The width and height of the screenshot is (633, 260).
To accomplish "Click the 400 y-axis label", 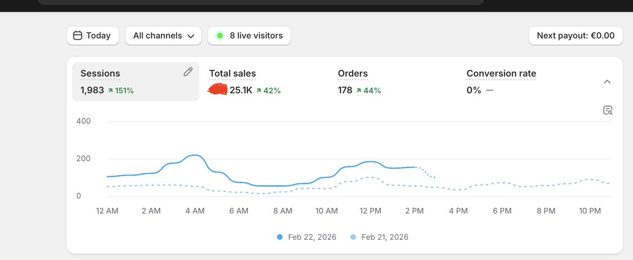I will [x=84, y=121].
